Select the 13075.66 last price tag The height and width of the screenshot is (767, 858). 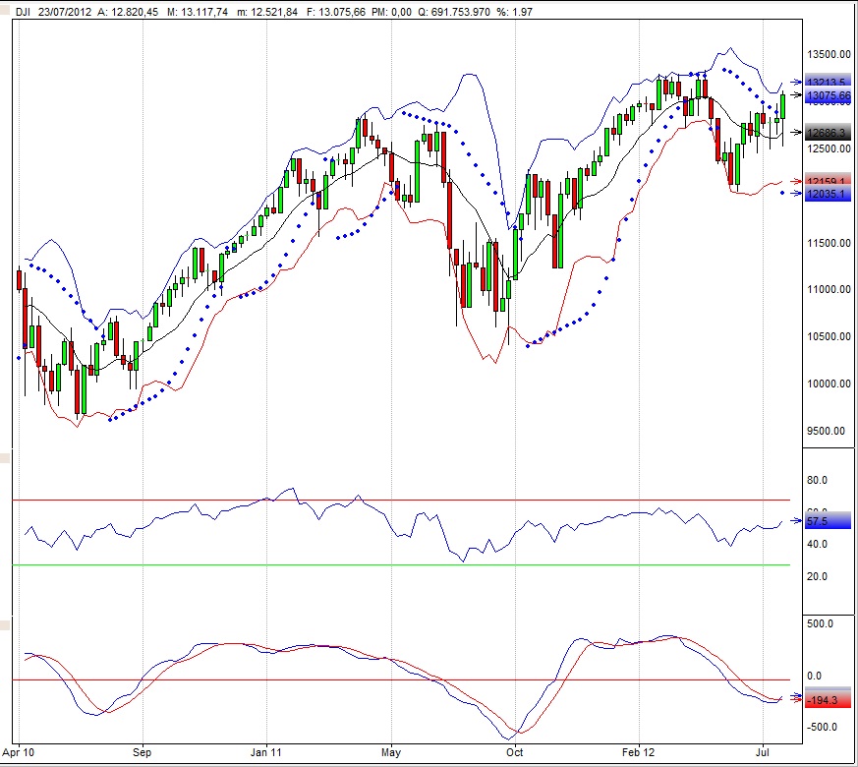coord(828,96)
